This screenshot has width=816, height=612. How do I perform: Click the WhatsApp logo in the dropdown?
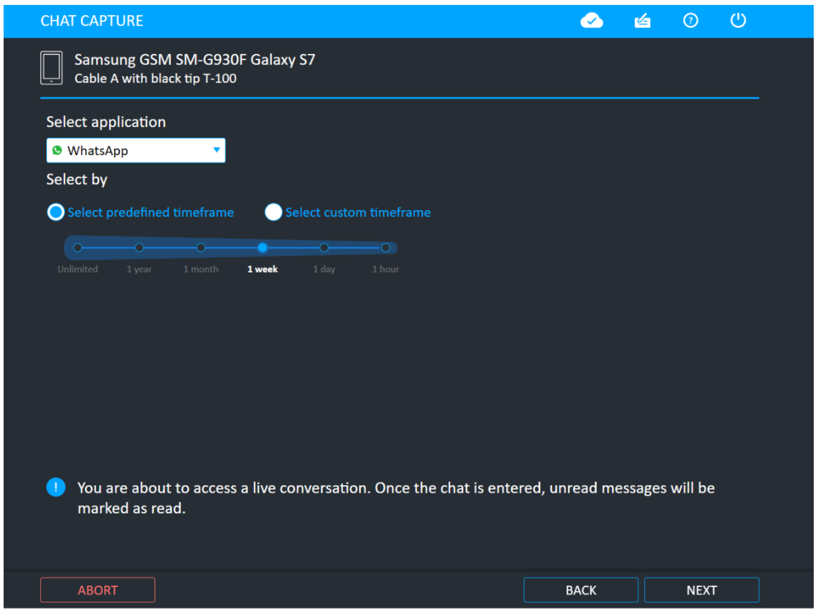coord(57,150)
